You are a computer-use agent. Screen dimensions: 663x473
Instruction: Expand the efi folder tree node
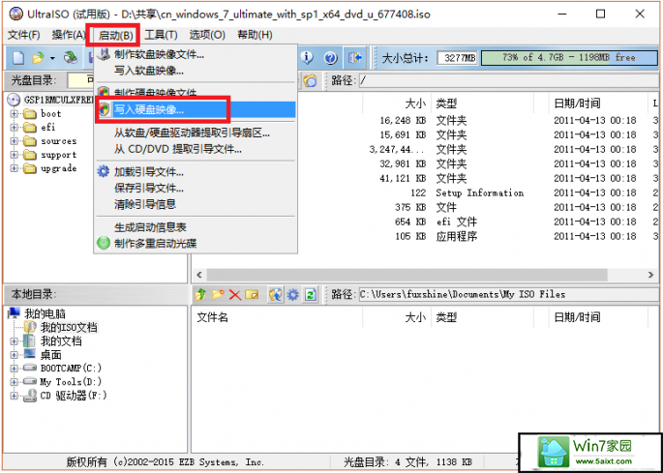15,128
